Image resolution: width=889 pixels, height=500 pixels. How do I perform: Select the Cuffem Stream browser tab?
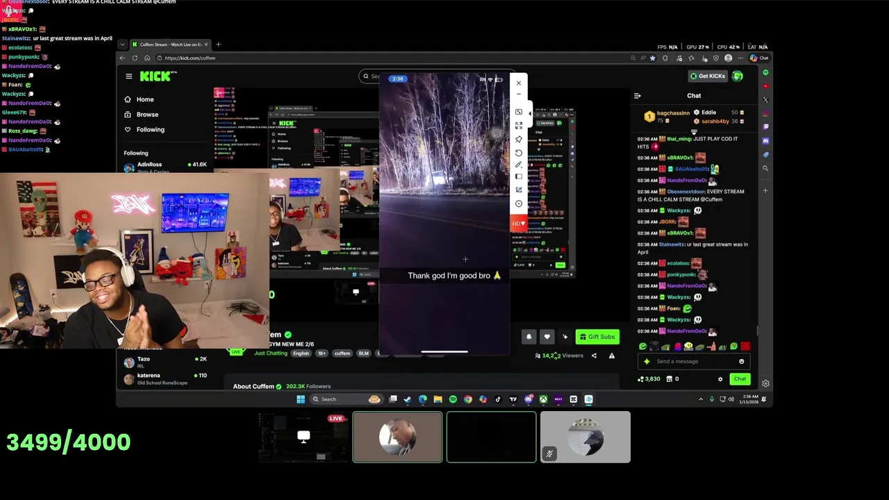coord(170,44)
